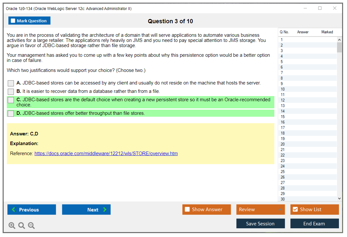Click the question list scrollbar thumb
This screenshot has width=347, height=237.
[339, 47]
